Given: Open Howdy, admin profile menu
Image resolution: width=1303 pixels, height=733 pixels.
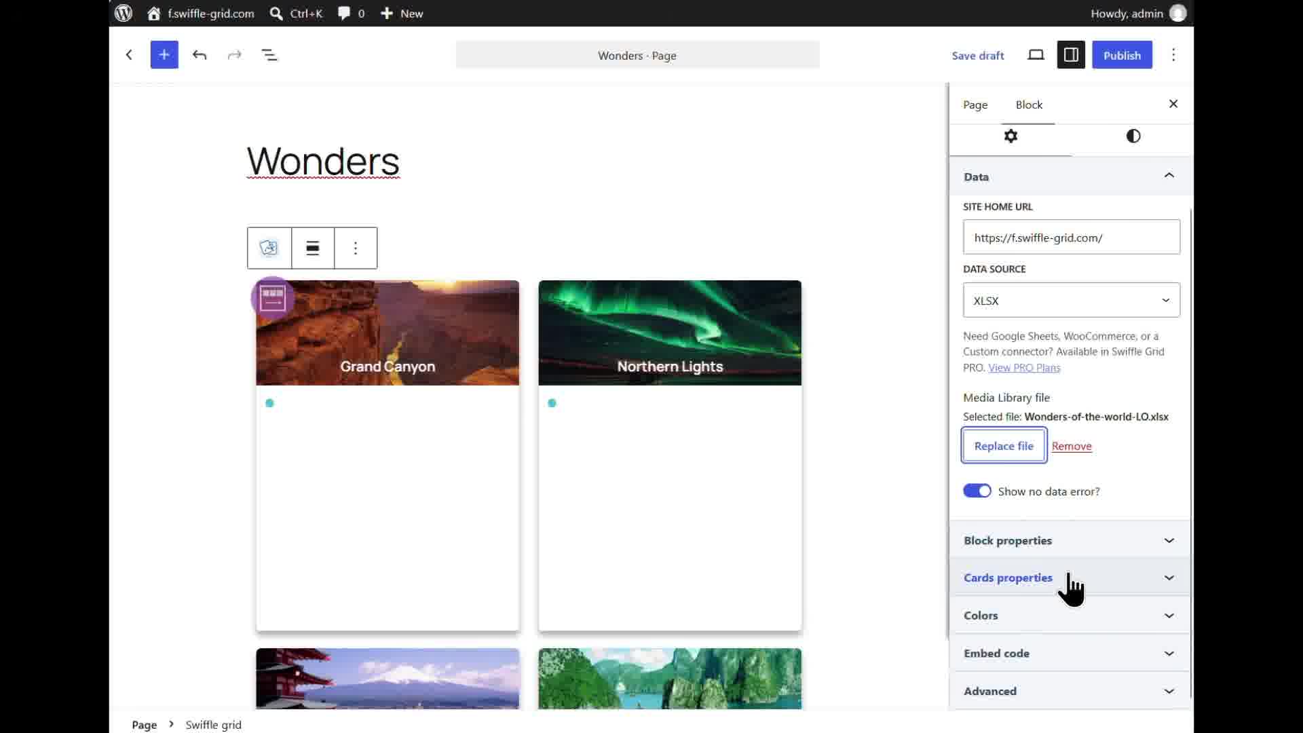Looking at the screenshot, I should [x=1138, y=13].
